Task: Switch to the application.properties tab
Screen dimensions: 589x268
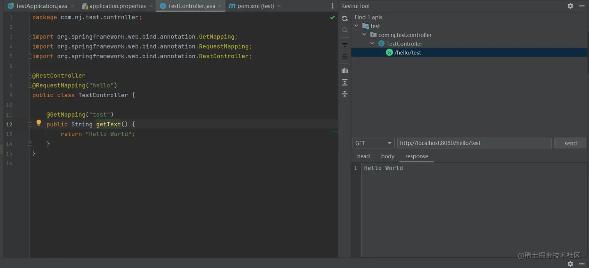Action: click(118, 6)
